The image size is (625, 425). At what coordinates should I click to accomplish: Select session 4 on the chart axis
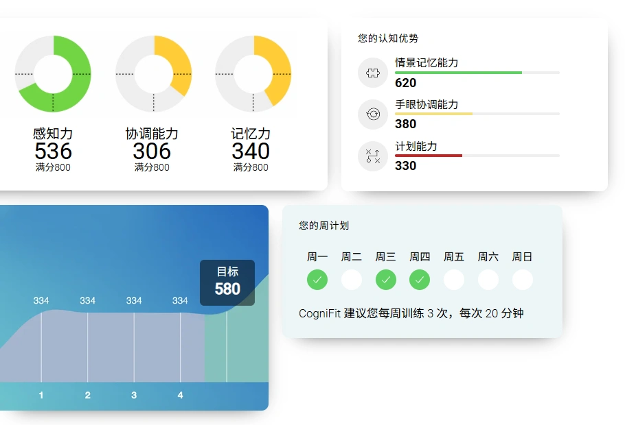180,395
